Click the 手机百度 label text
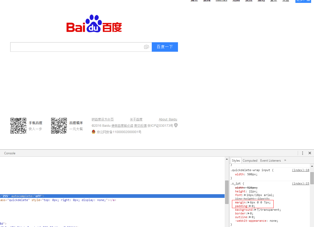 pos(36,123)
